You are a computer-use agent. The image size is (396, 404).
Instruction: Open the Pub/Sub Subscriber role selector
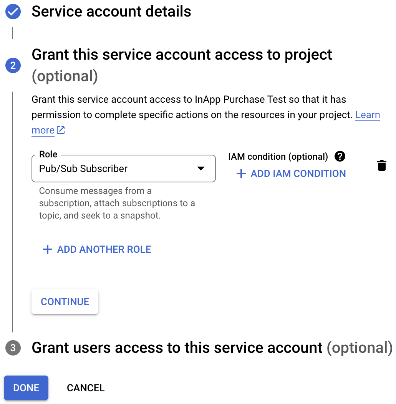pos(115,169)
